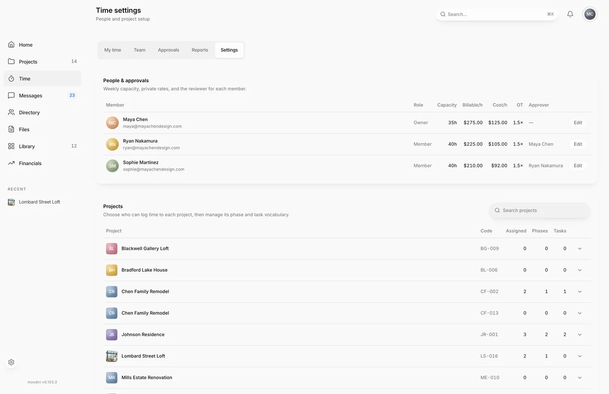Click the moodiri v0.103.3 version text
Image resolution: width=609 pixels, height=394 pixels.
(42, 382)
